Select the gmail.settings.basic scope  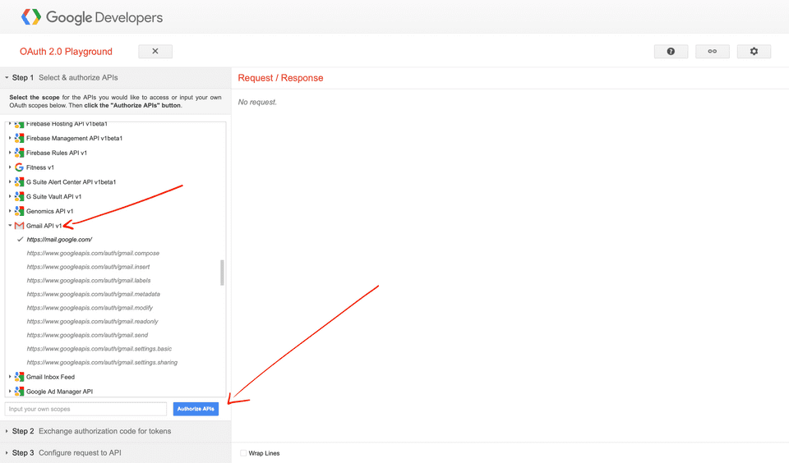pos(99,348)
